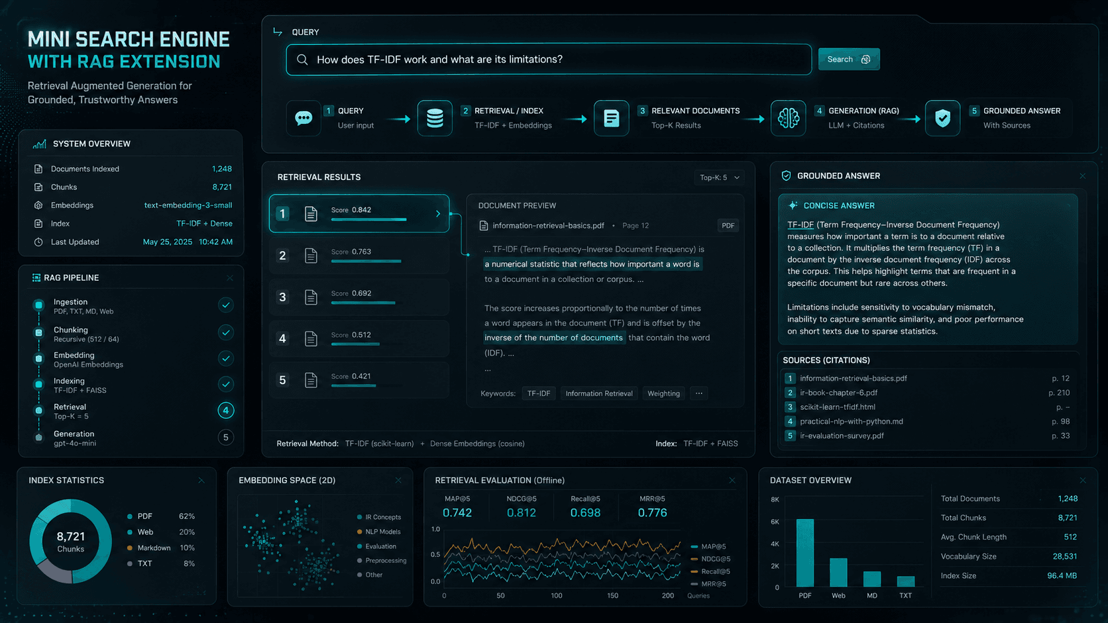Click the Generation step number 5 badge
This screenshot has width=1108, height=623.
click(226, 438)
